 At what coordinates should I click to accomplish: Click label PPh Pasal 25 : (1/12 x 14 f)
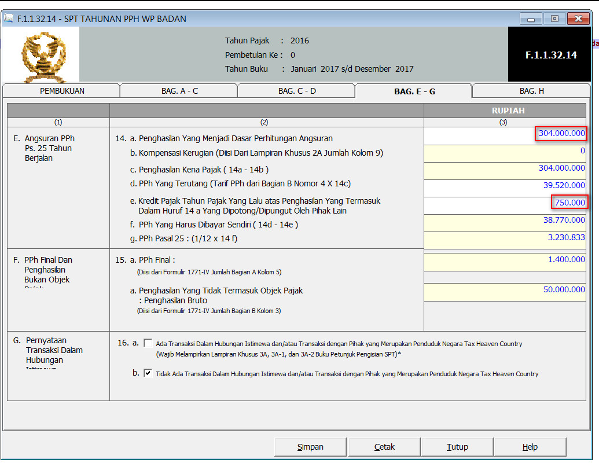pyautogui.click(x=188, y=238)
